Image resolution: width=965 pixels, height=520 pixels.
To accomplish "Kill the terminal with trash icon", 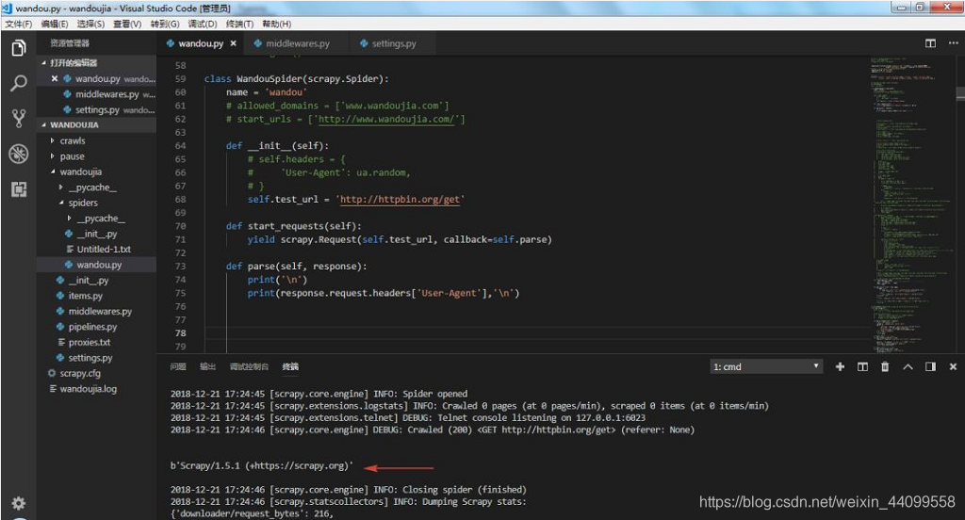I will tap(885, 366).
